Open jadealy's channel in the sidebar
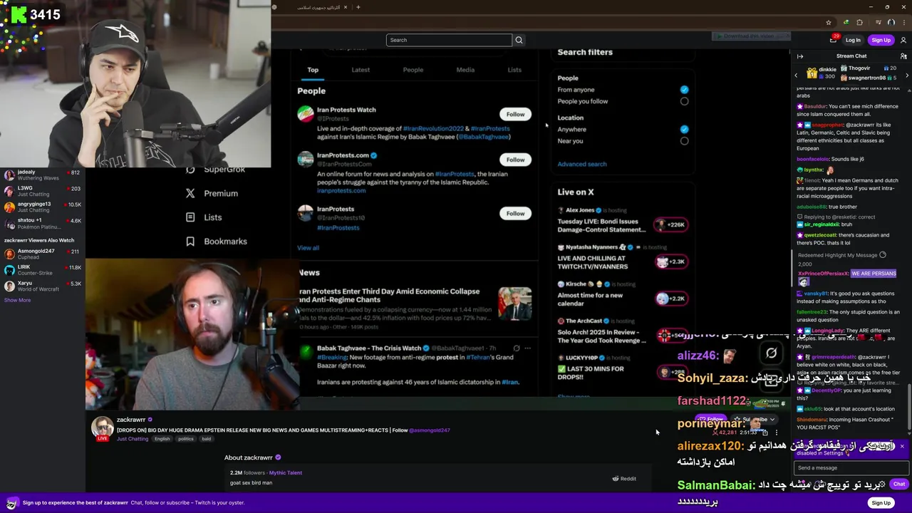Viewport: 912px width, 513px height. coord(43,175)
